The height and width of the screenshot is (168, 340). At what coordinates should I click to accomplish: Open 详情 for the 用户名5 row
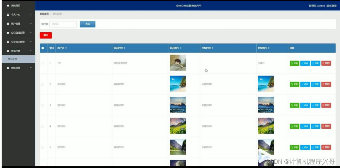[x=295, y=147]
